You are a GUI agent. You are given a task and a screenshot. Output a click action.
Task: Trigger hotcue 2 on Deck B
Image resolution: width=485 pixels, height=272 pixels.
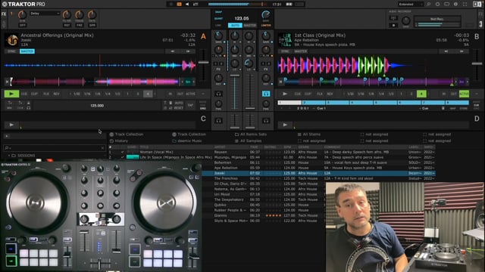point(313,103)
